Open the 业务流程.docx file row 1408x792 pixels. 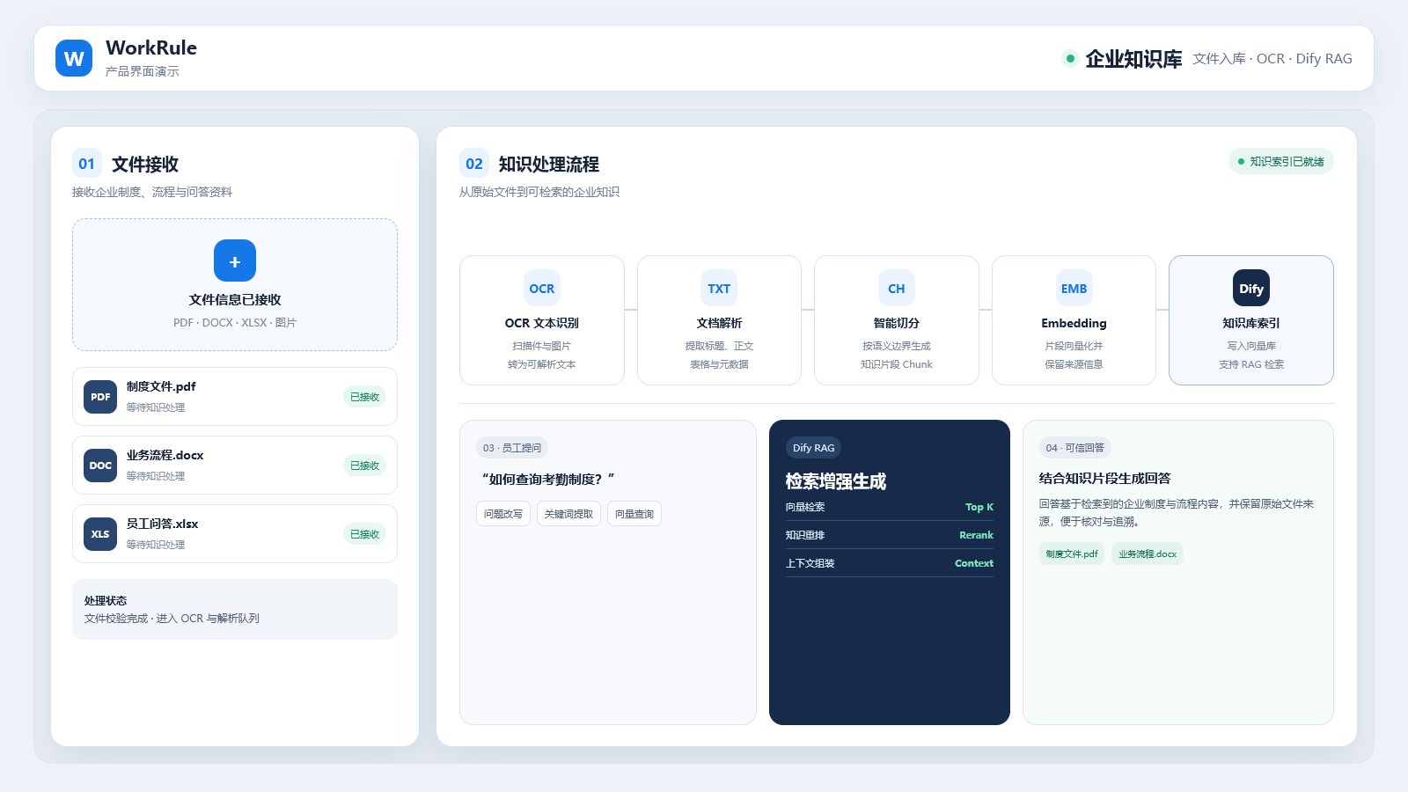[x=235, y=466]
